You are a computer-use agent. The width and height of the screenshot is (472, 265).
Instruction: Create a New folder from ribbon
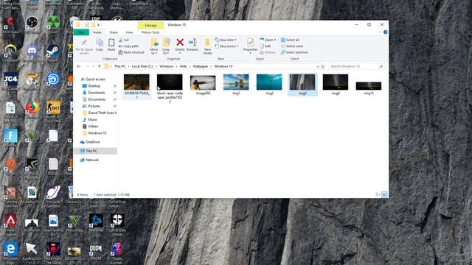point(207,46)
